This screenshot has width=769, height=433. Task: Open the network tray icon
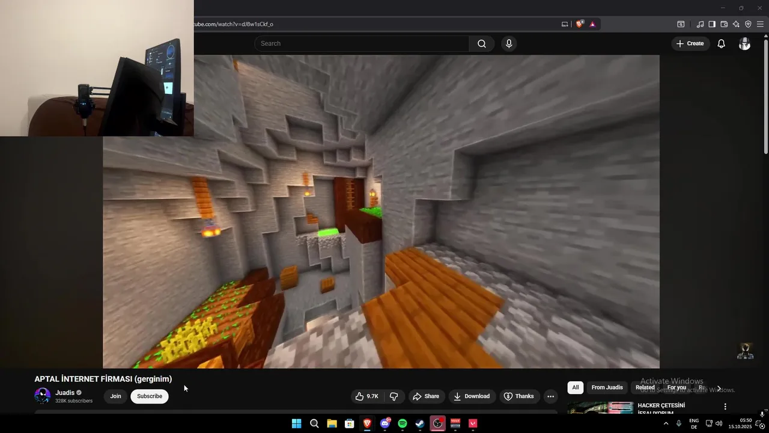click(x=709, y=423)
